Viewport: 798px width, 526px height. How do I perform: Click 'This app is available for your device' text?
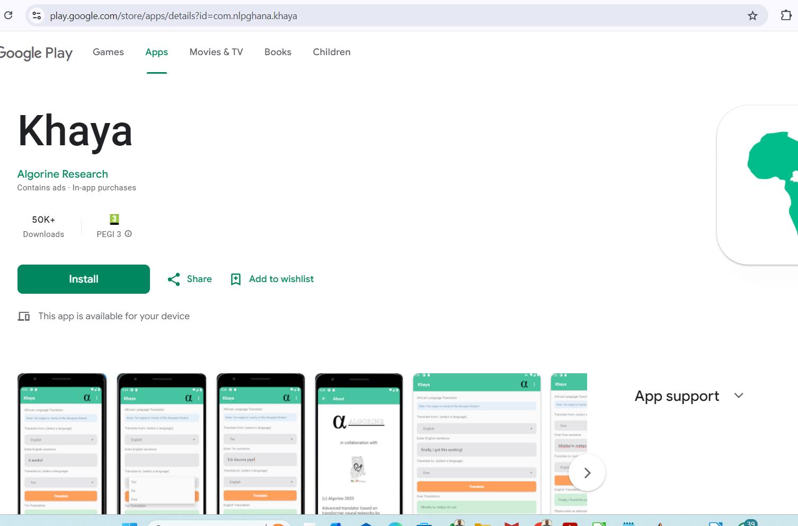(114, 316)
